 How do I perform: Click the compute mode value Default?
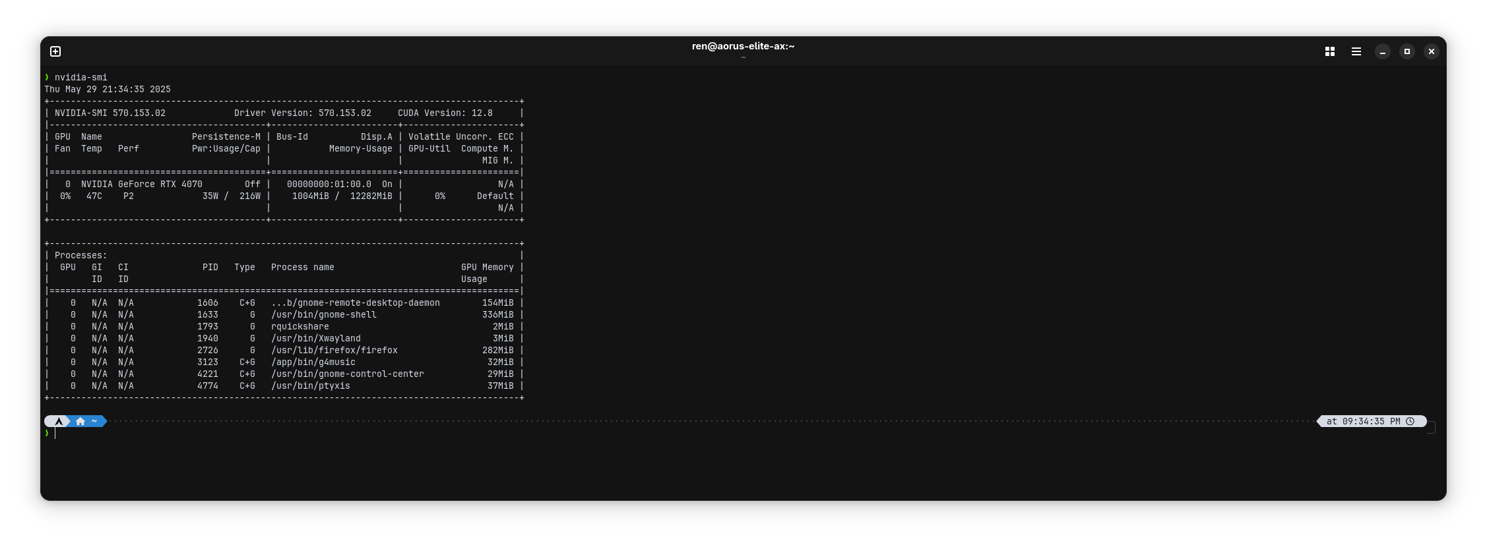click(495, 196)
